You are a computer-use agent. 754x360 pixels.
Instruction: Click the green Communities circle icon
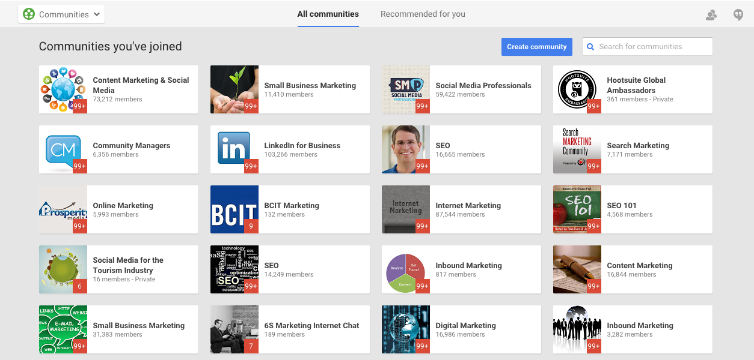[x=29, y=14]
